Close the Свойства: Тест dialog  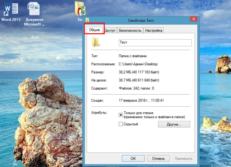[194, 19]
